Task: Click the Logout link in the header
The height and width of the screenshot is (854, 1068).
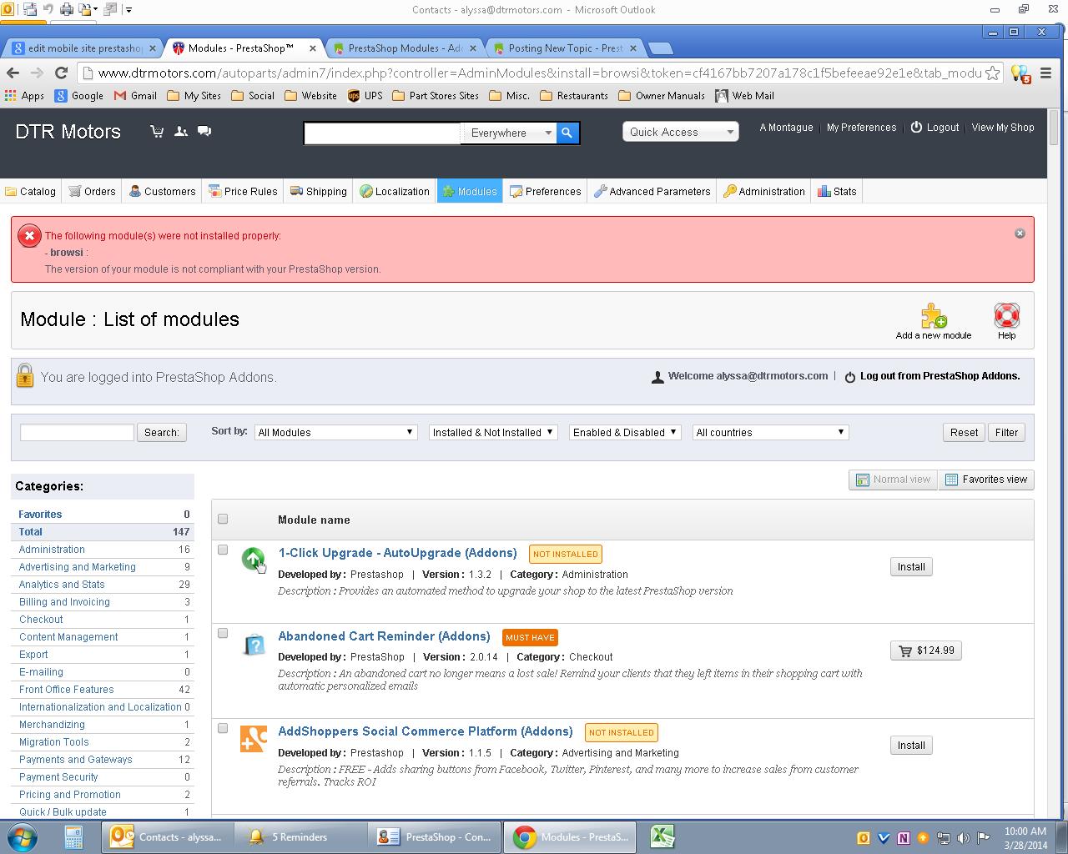Action: click(934, 128)
